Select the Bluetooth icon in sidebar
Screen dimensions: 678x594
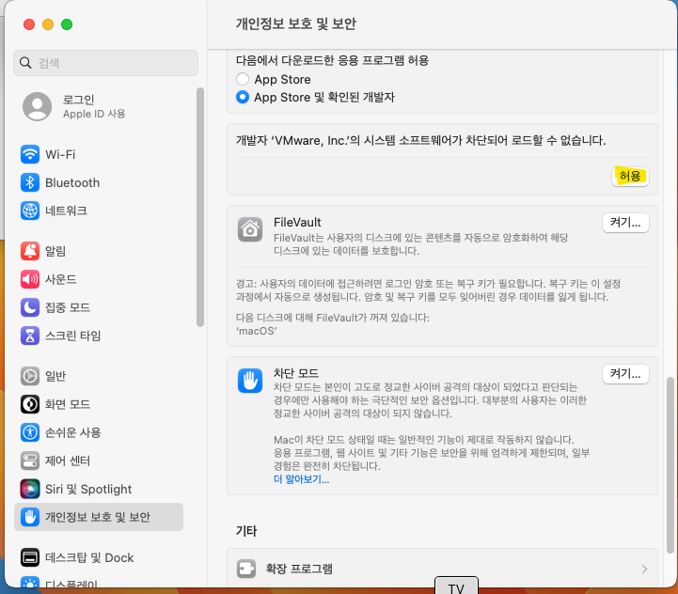[30, 182]
